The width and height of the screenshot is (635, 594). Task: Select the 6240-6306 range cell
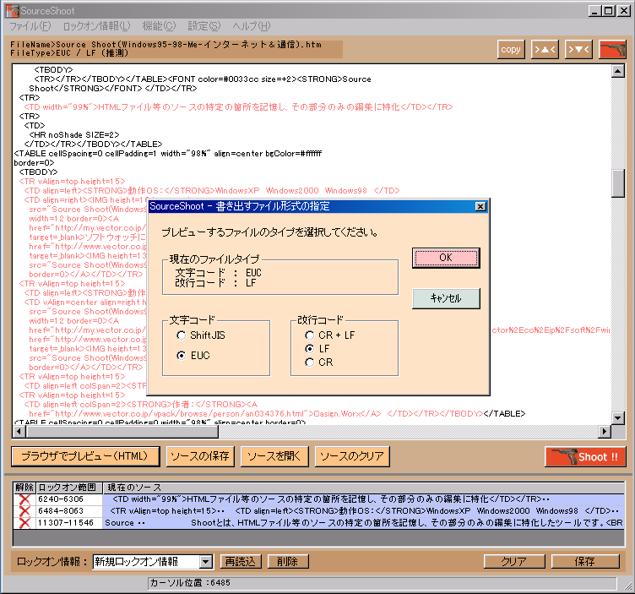pyautogui.click(x=69, y=499)
